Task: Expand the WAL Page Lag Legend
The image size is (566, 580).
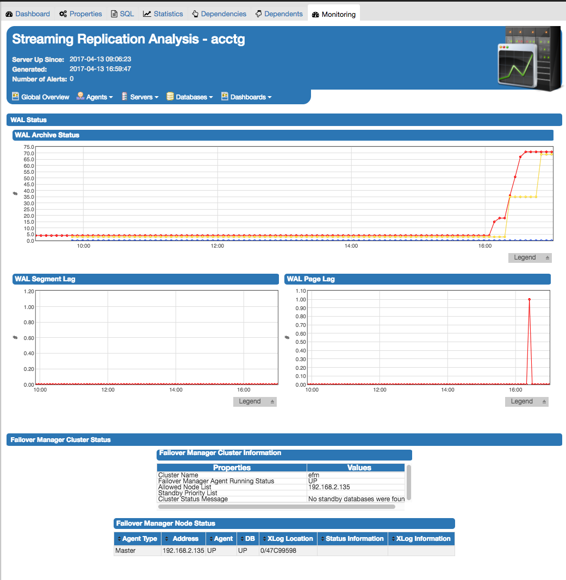Action: pyautogui.click(x=527, y=401)
